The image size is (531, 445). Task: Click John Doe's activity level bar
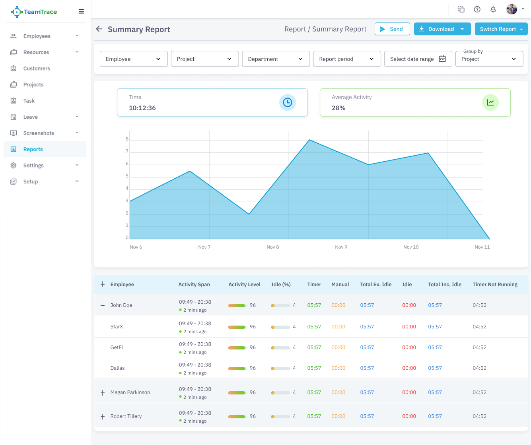click(x=237, y=306)
